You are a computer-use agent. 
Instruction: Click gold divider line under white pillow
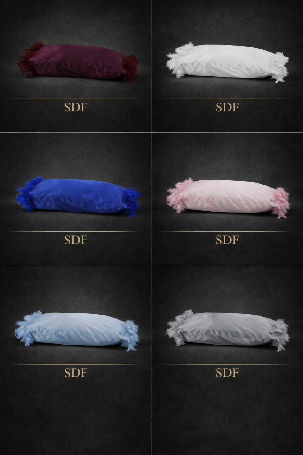point(227,99)
